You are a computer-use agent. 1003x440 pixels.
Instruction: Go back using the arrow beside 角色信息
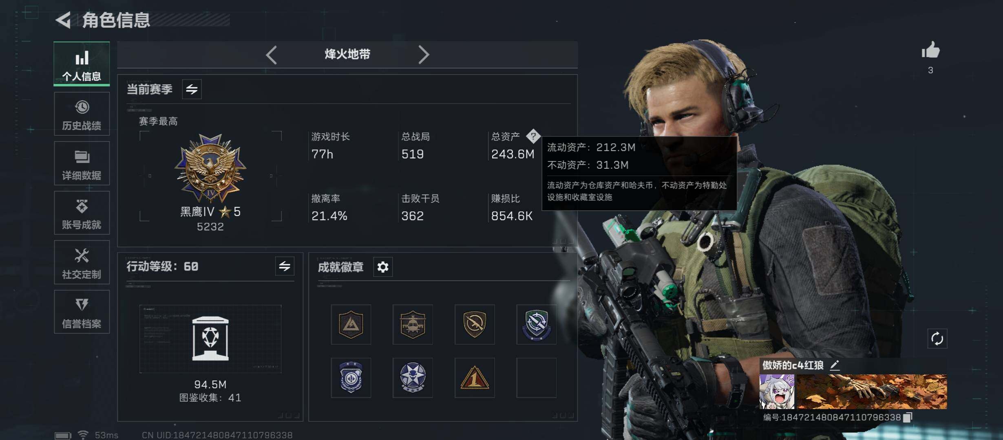coord(63,20)
